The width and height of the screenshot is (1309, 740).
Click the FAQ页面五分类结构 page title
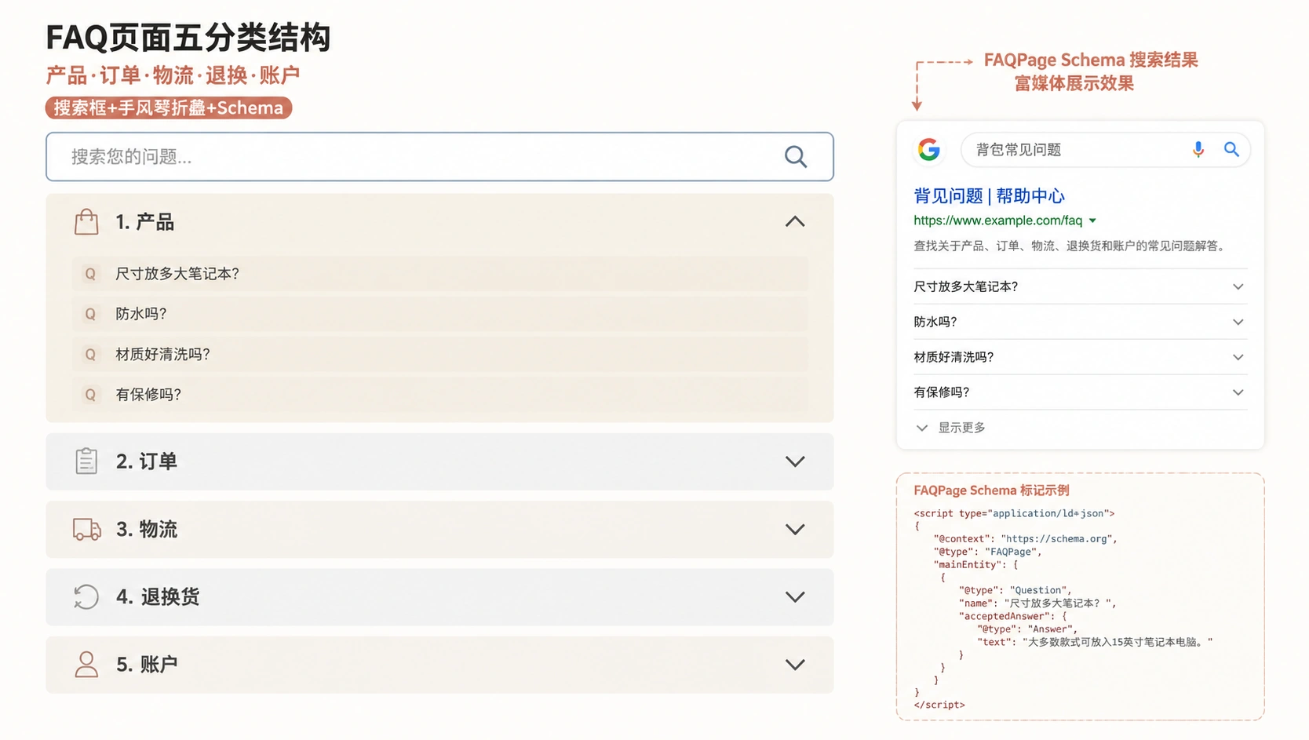click(188, 38)
